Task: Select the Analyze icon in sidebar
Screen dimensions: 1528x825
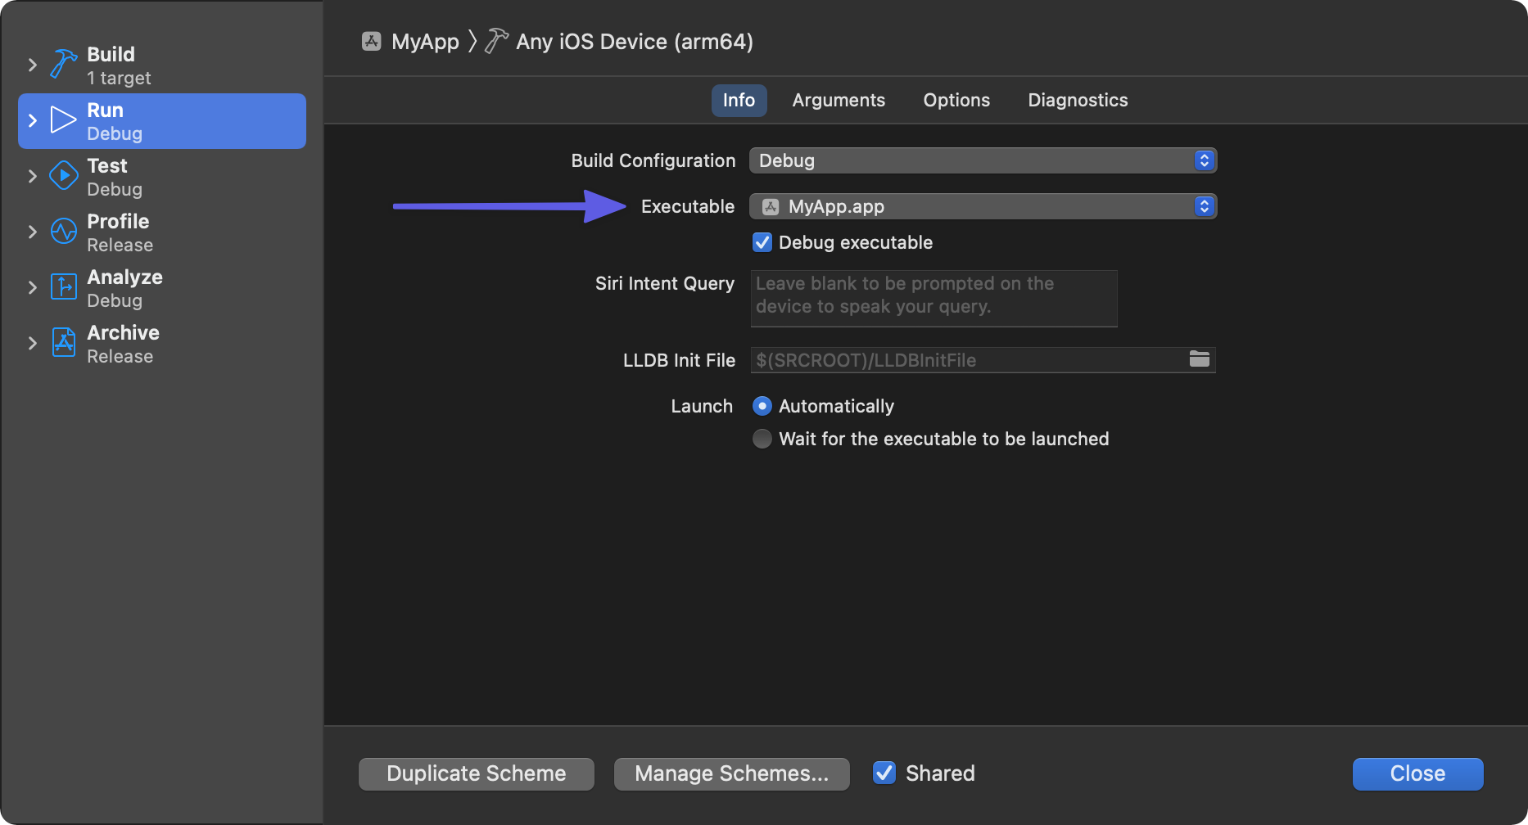Action: pyautogui.click(x=63, y=287)
